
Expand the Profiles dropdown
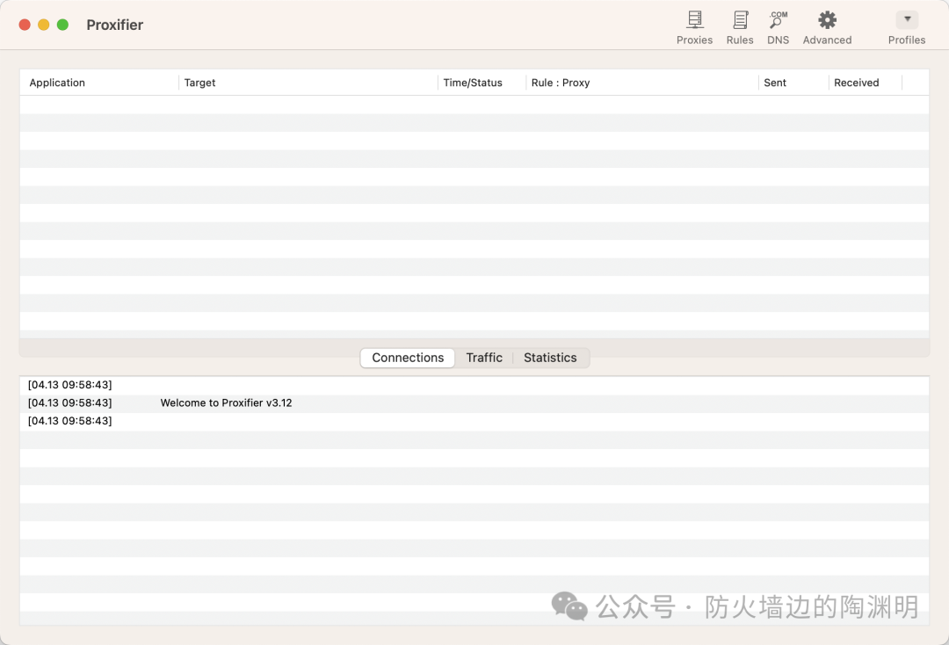click(907, 20)
